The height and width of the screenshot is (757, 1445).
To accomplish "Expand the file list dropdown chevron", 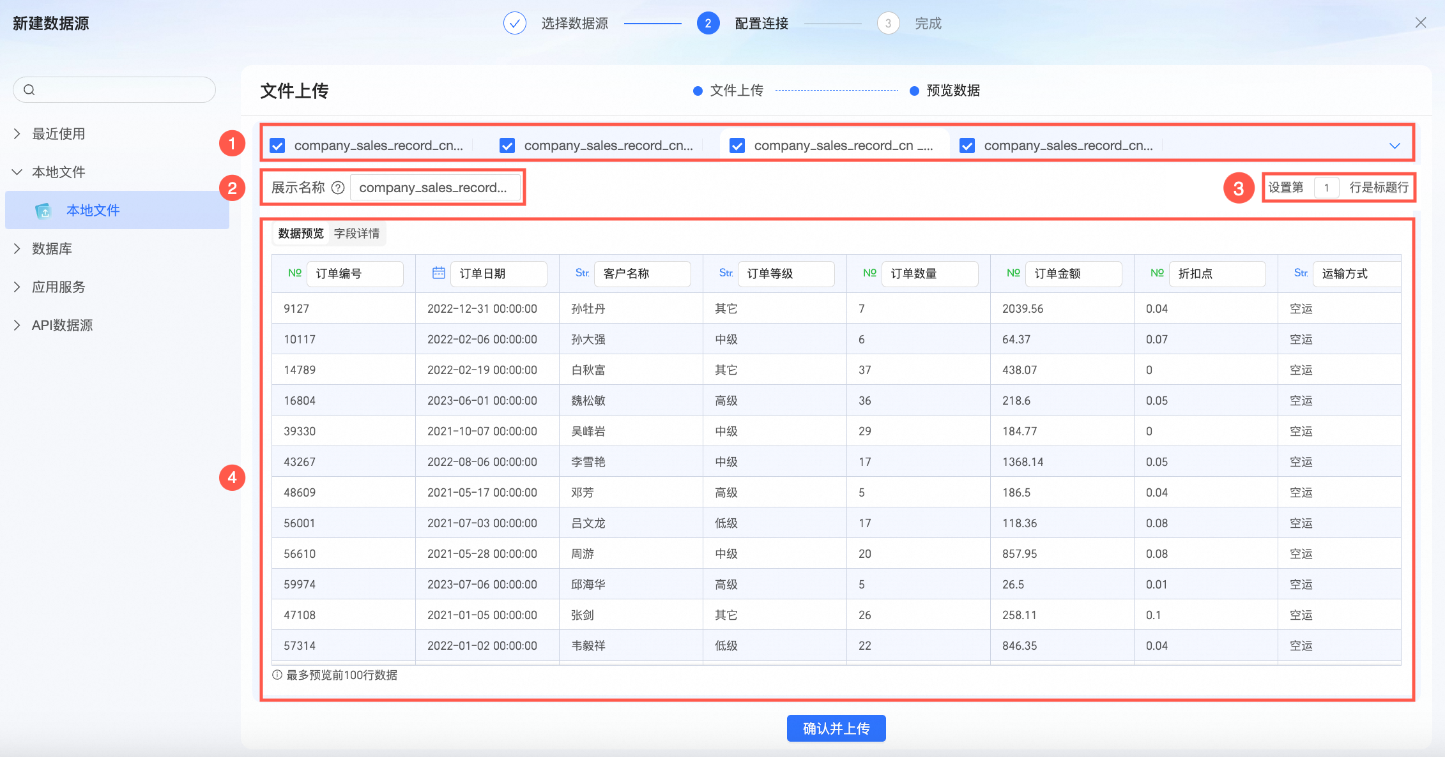I will click(x=1395, y=146).
